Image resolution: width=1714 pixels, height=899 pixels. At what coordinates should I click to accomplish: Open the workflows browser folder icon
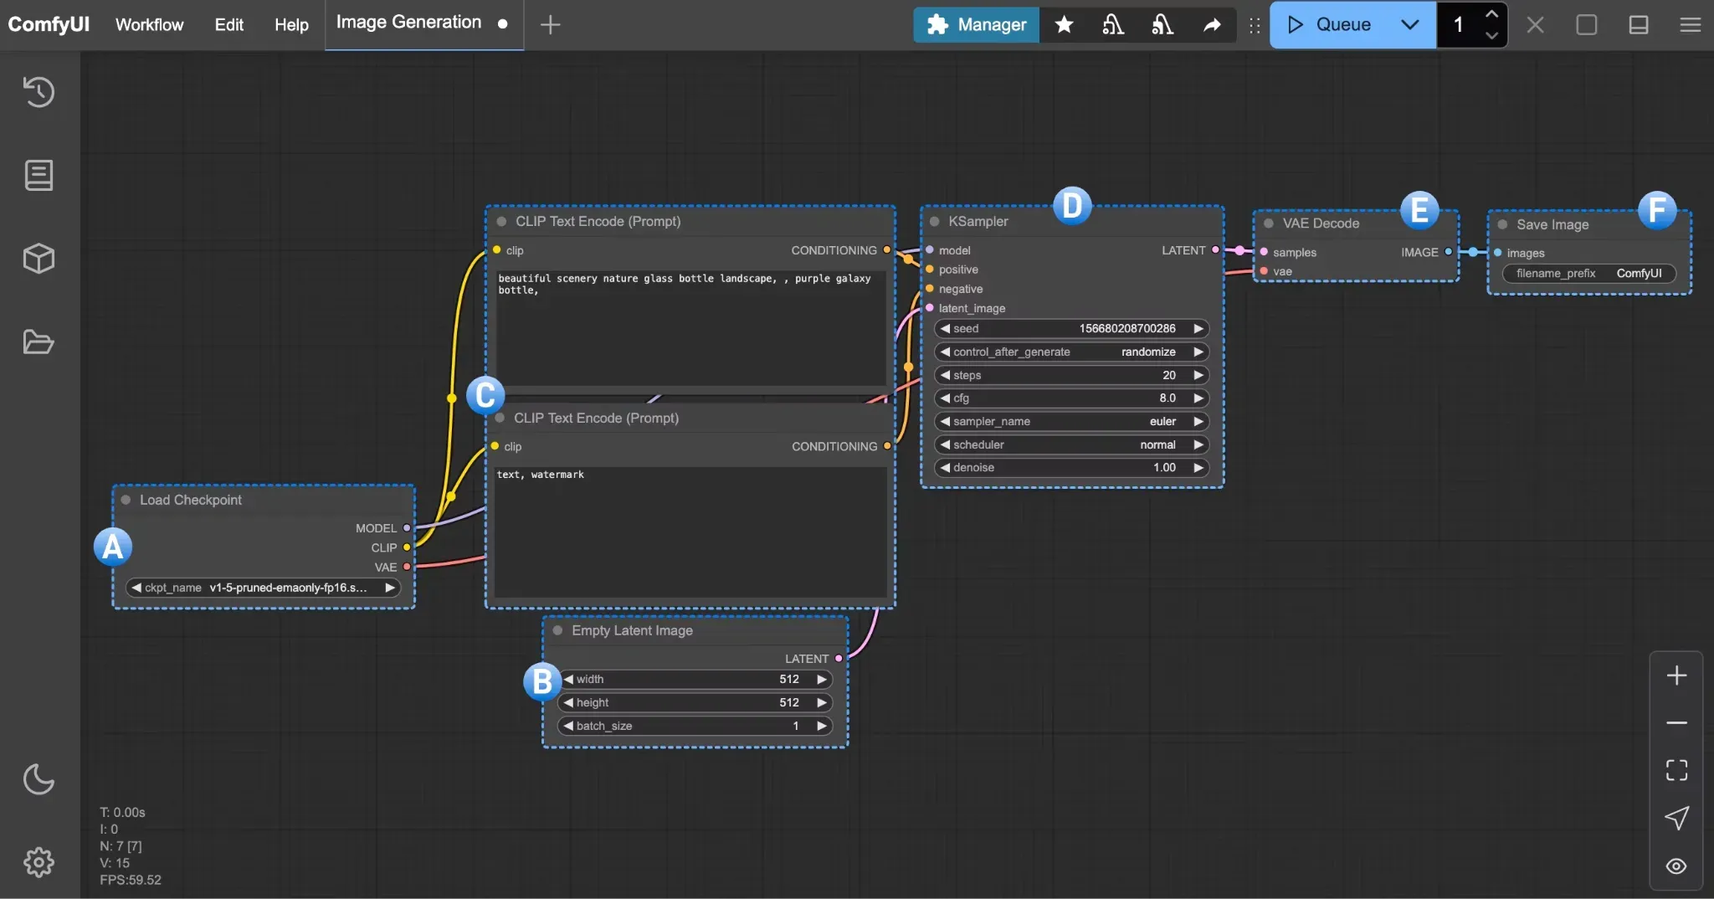point(38,342)
